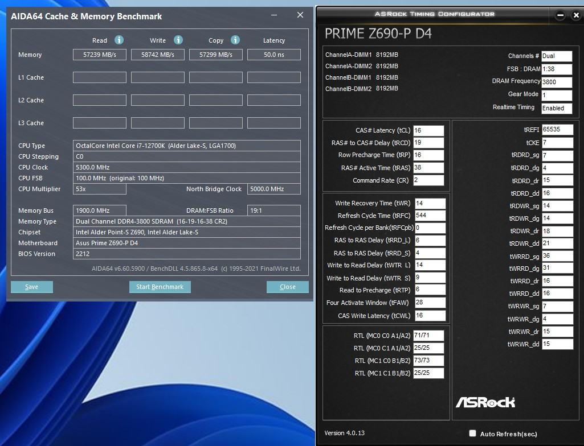The width and height of the screenshot is (584, 446).
Task: Click the tRDRD_sg value field
Action: 557,155
